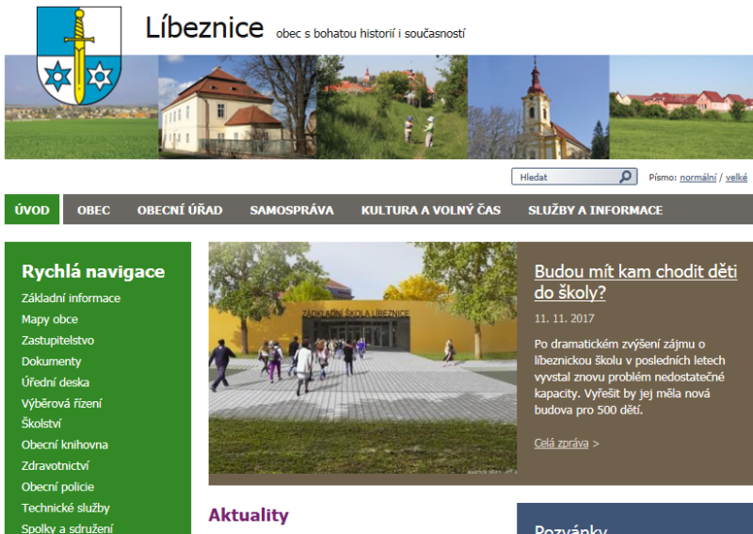The image size is (753, 534).
Task: Open the Obecní policie page
Action: click(x=57, y=487)
